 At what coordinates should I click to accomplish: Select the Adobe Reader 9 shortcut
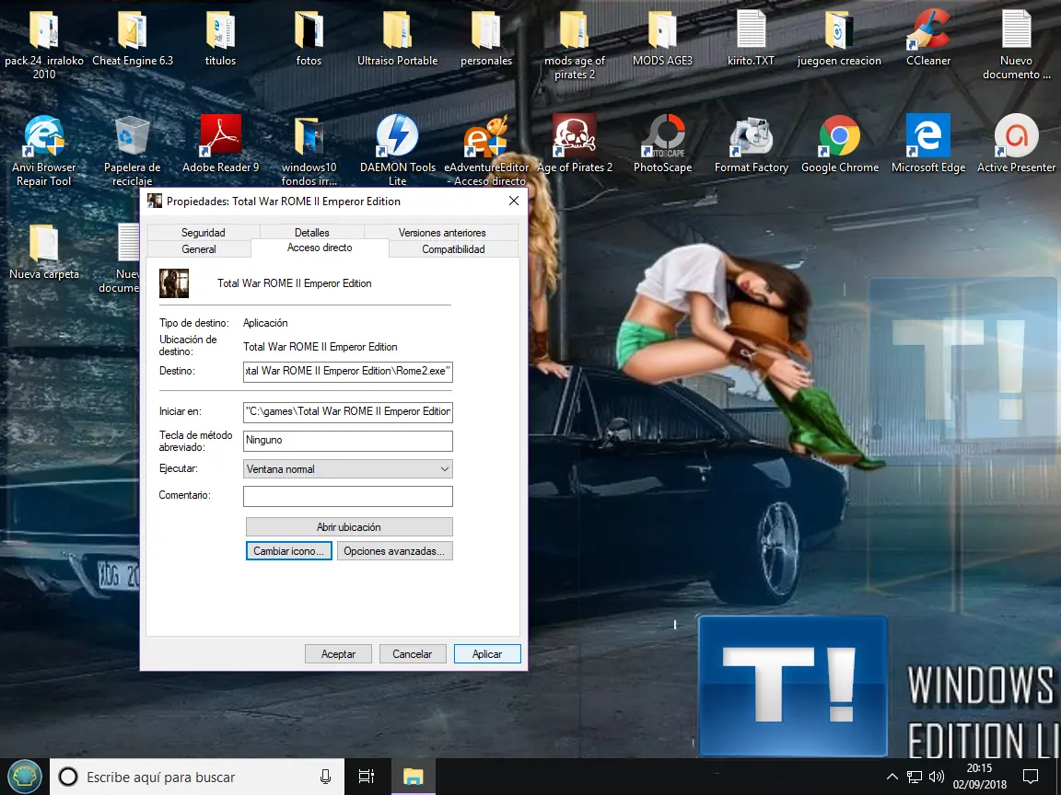(x=221, y=136)
